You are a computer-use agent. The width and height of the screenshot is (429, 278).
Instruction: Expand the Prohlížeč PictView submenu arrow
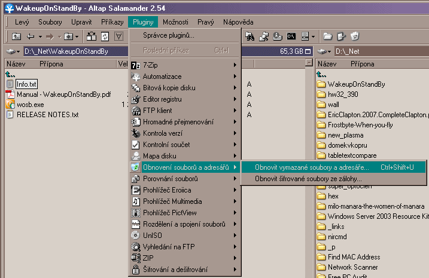(x=235, y=213)
